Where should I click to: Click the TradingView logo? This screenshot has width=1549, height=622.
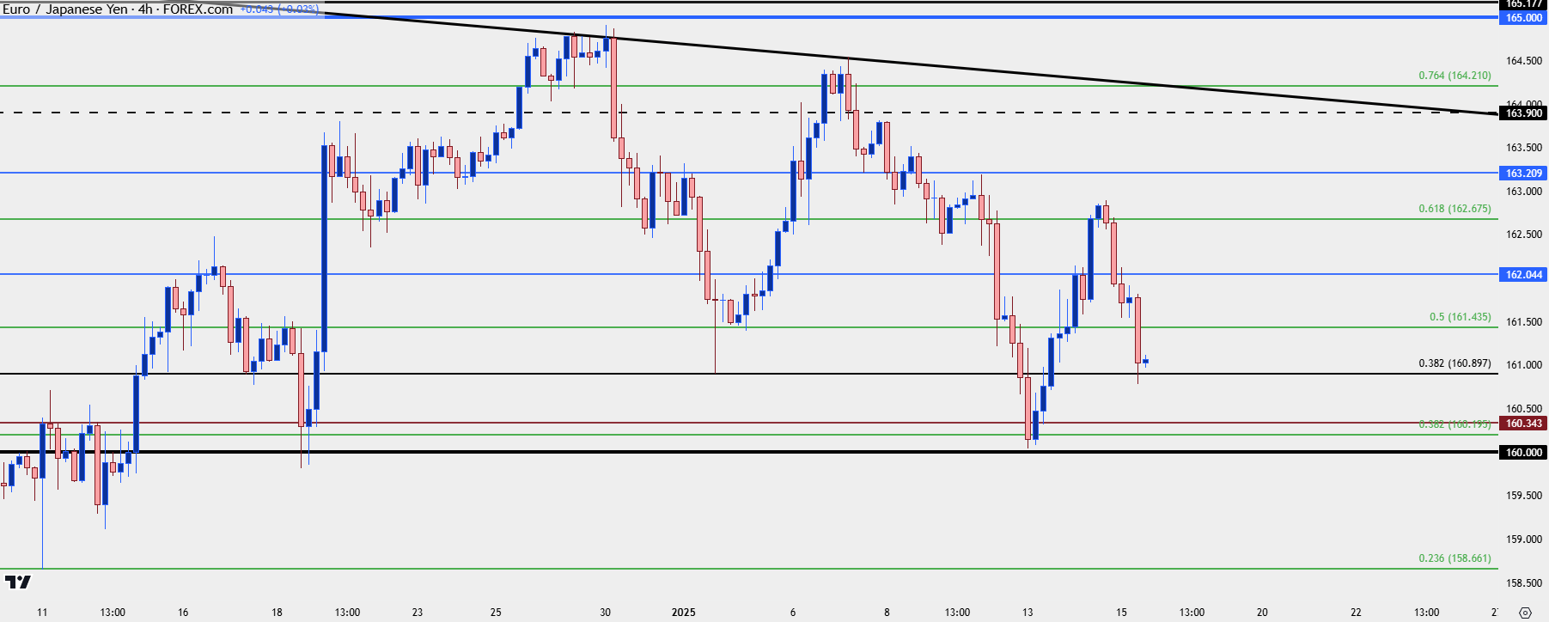coord(18,582)
